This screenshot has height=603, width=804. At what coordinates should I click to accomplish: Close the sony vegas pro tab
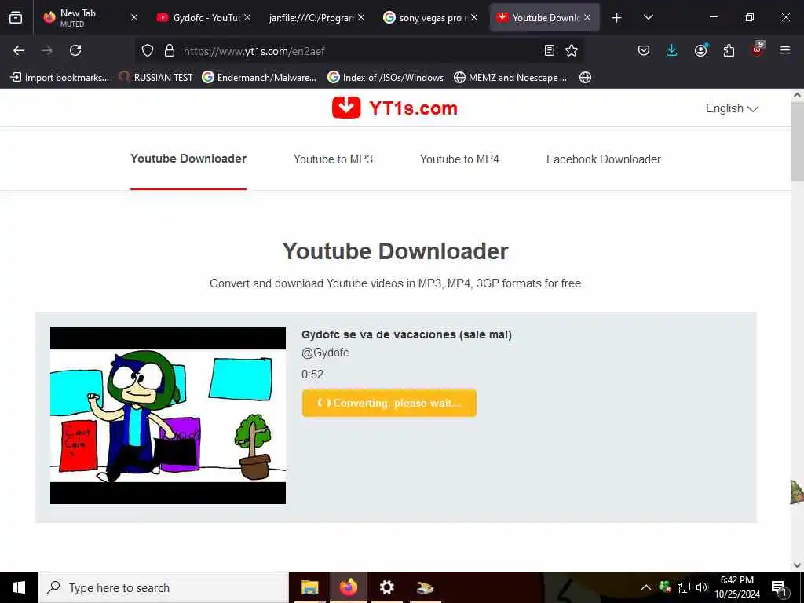click(x=474, y=17)
